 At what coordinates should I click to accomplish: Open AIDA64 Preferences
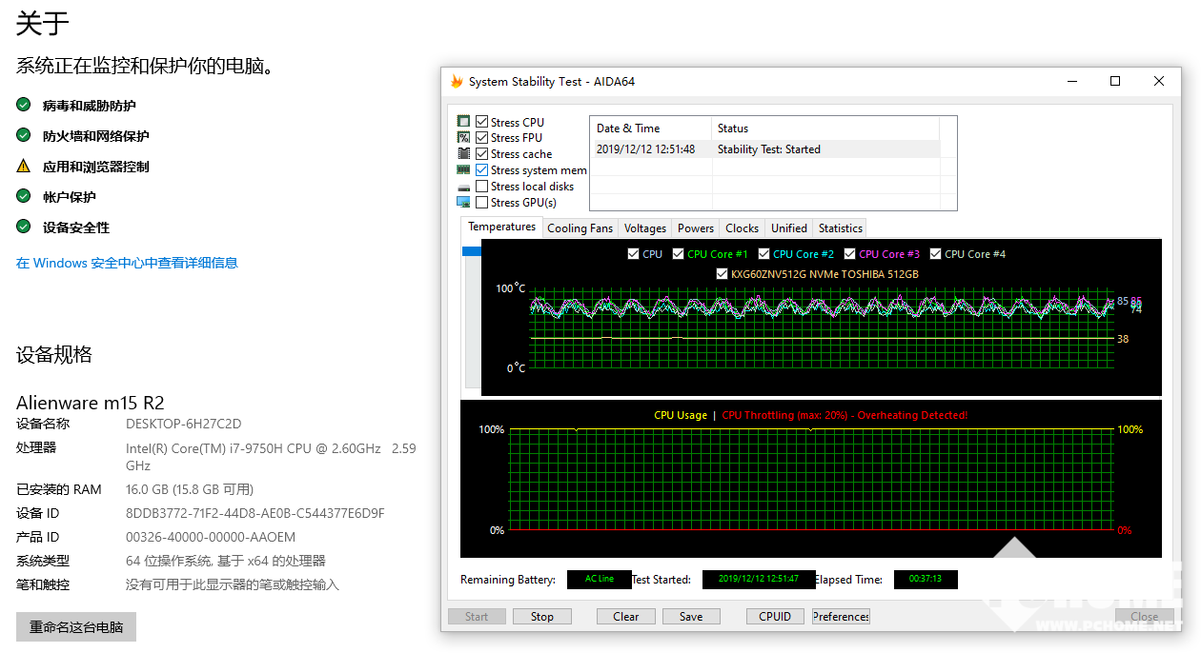tap(841, 616)
